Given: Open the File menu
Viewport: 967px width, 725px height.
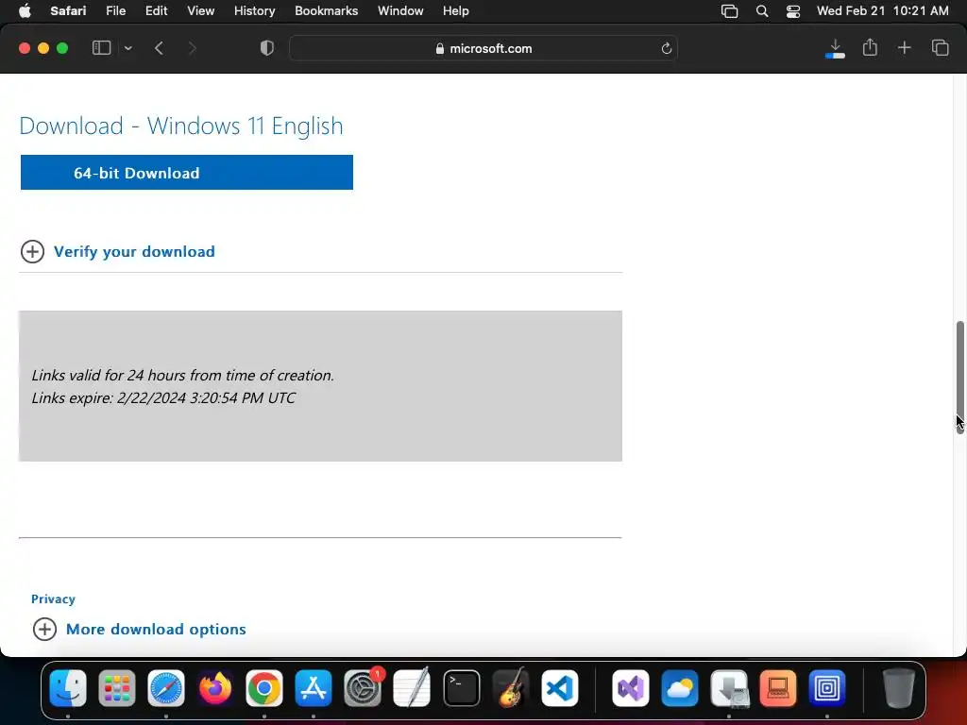Looking at the screenshot, I should pyautogui.click(x=115, y=11).
